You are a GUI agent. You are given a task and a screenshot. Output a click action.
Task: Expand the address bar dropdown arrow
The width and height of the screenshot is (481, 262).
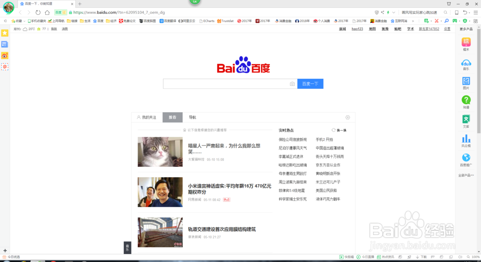coord(393,12)
